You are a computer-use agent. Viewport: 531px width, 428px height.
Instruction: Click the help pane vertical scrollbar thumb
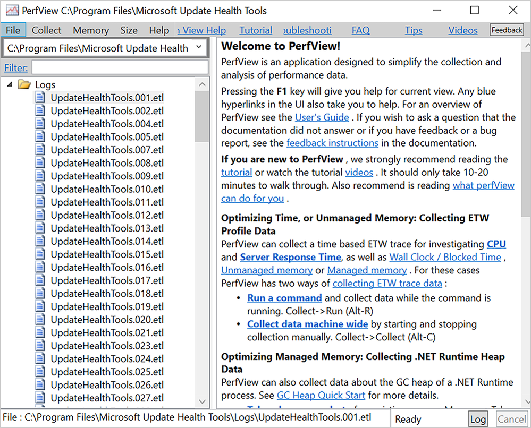click(x=526, y=134)
